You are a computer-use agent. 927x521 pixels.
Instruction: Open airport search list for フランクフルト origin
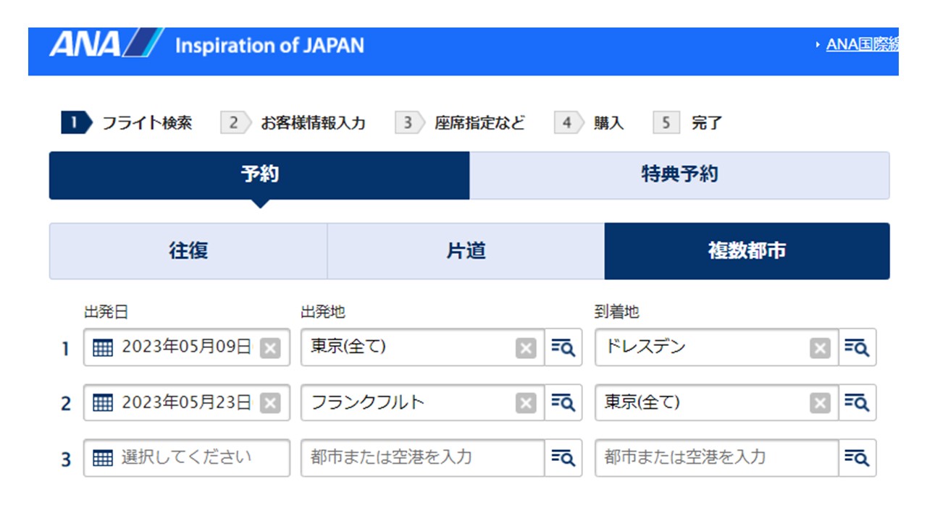563,403
